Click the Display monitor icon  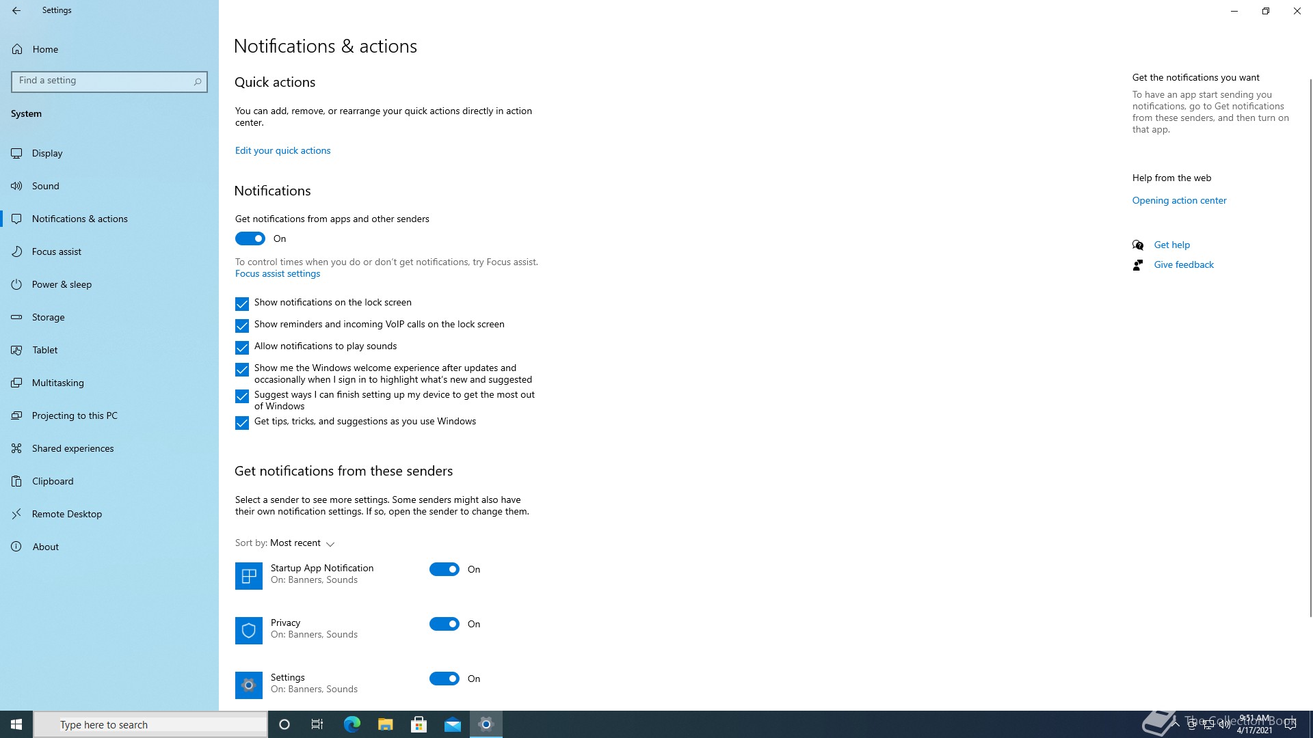17,153
